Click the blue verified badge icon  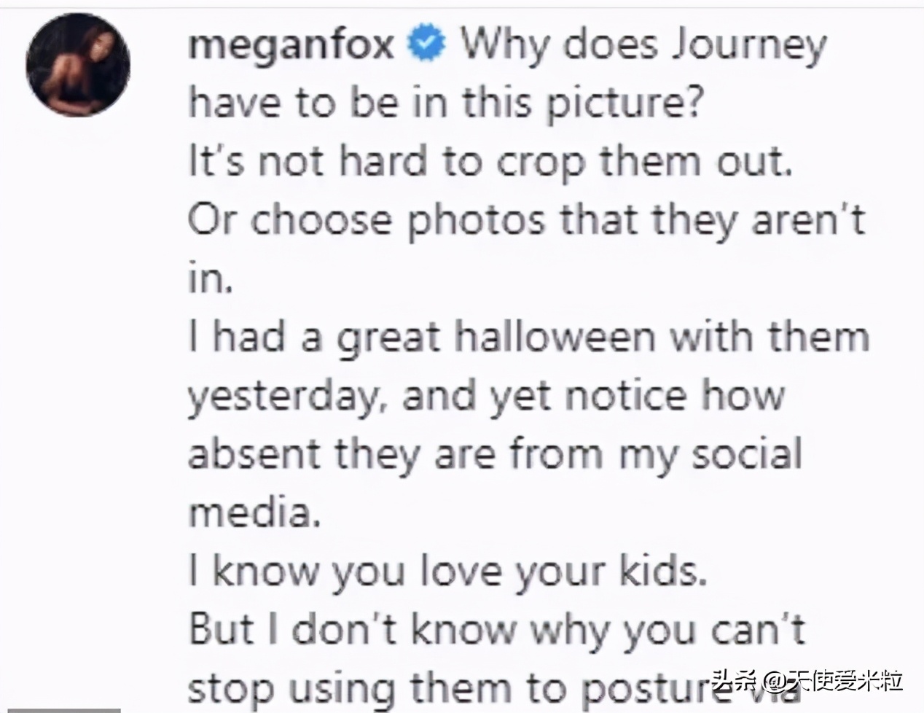tap(426, 44)
